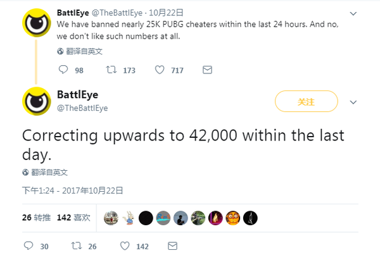Retweet the 25K cheaters tweet

coord(110,70)
